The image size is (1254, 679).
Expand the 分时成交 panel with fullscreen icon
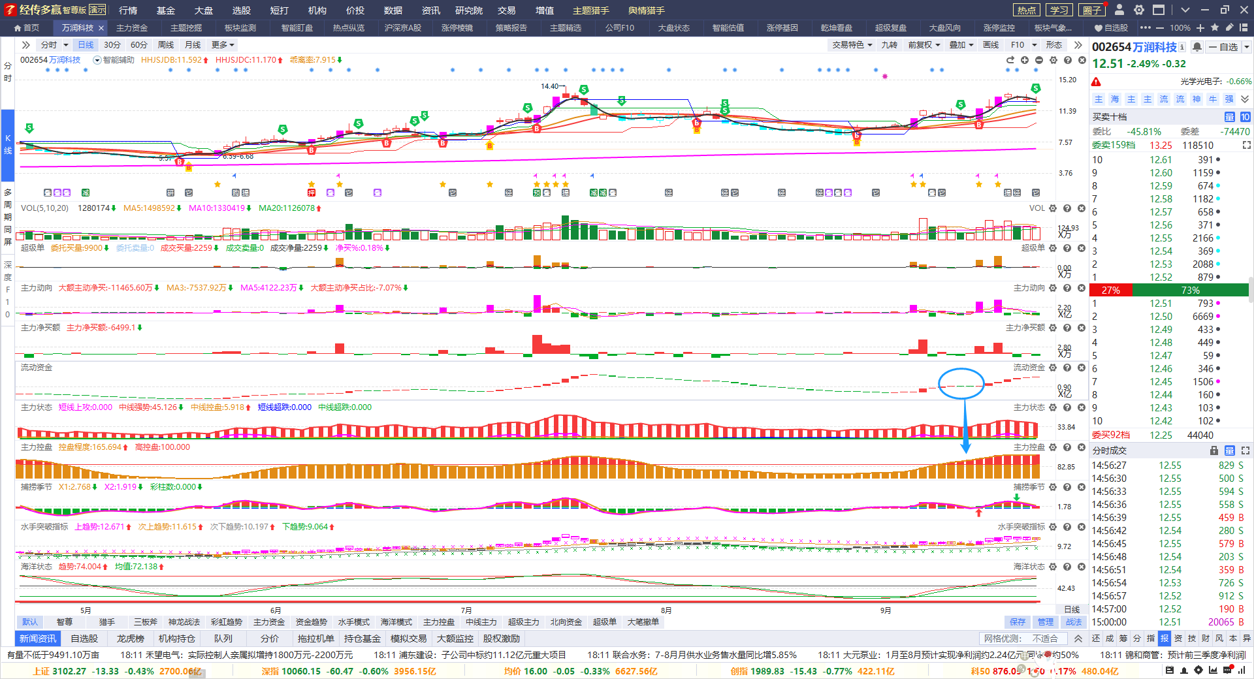[x=1246, y=450]
